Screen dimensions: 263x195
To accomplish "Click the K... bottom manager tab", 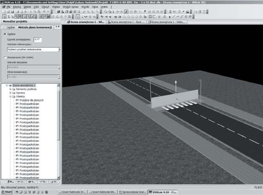I will (32, 182).
